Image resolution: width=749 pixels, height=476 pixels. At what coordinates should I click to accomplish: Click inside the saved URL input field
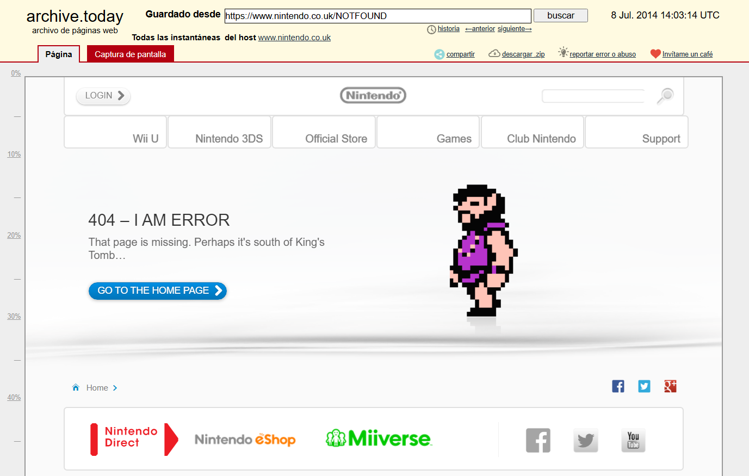coord(377,16)
